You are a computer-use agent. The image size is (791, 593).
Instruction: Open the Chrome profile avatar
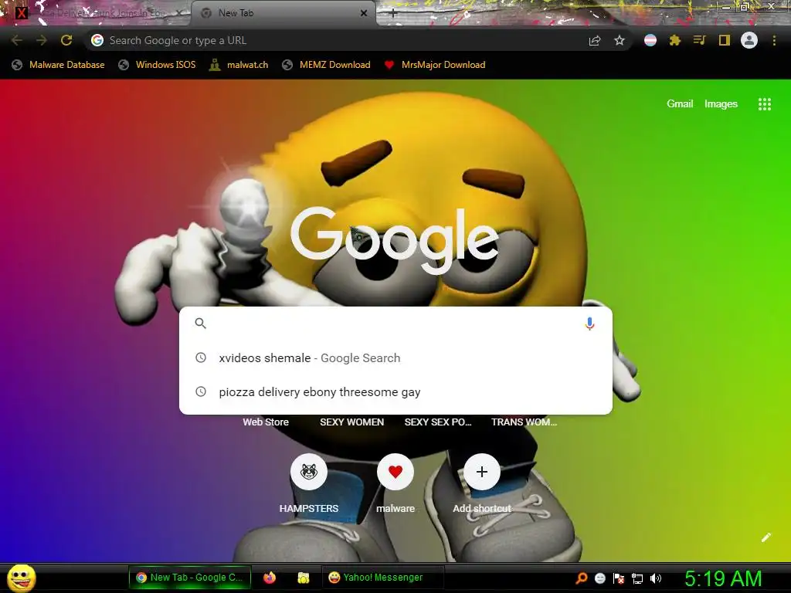(749, 40)
